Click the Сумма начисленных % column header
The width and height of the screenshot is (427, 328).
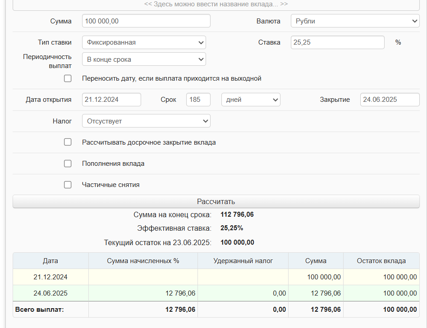tap(143, 261)
